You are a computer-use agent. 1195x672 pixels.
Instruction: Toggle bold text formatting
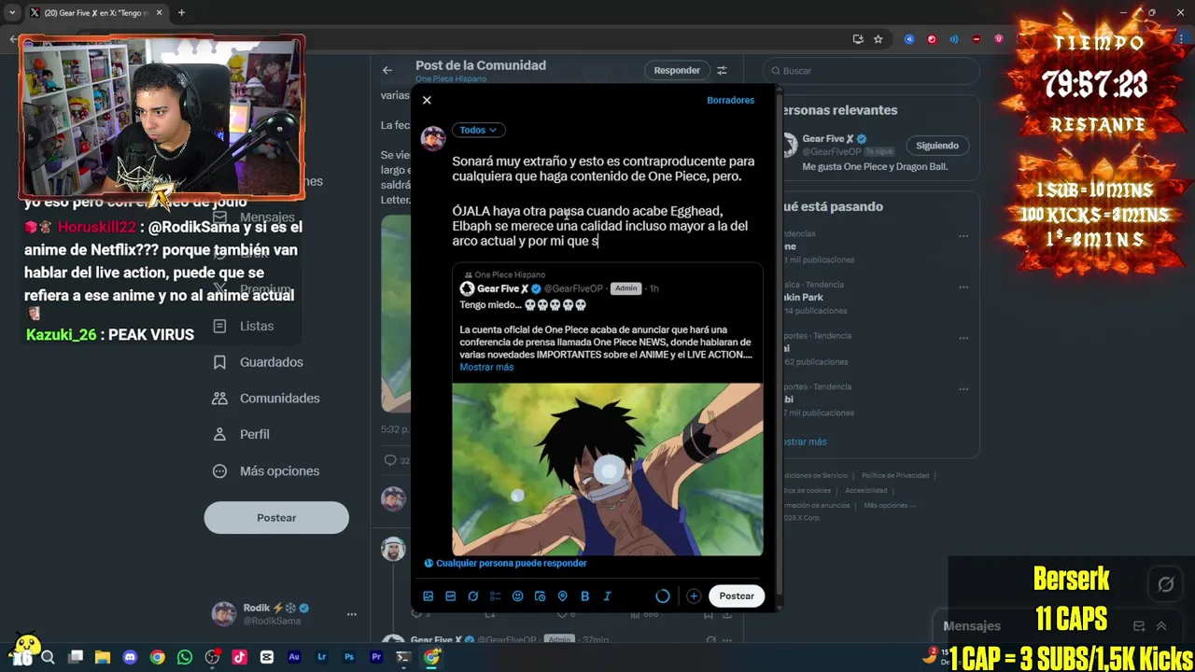585,596
